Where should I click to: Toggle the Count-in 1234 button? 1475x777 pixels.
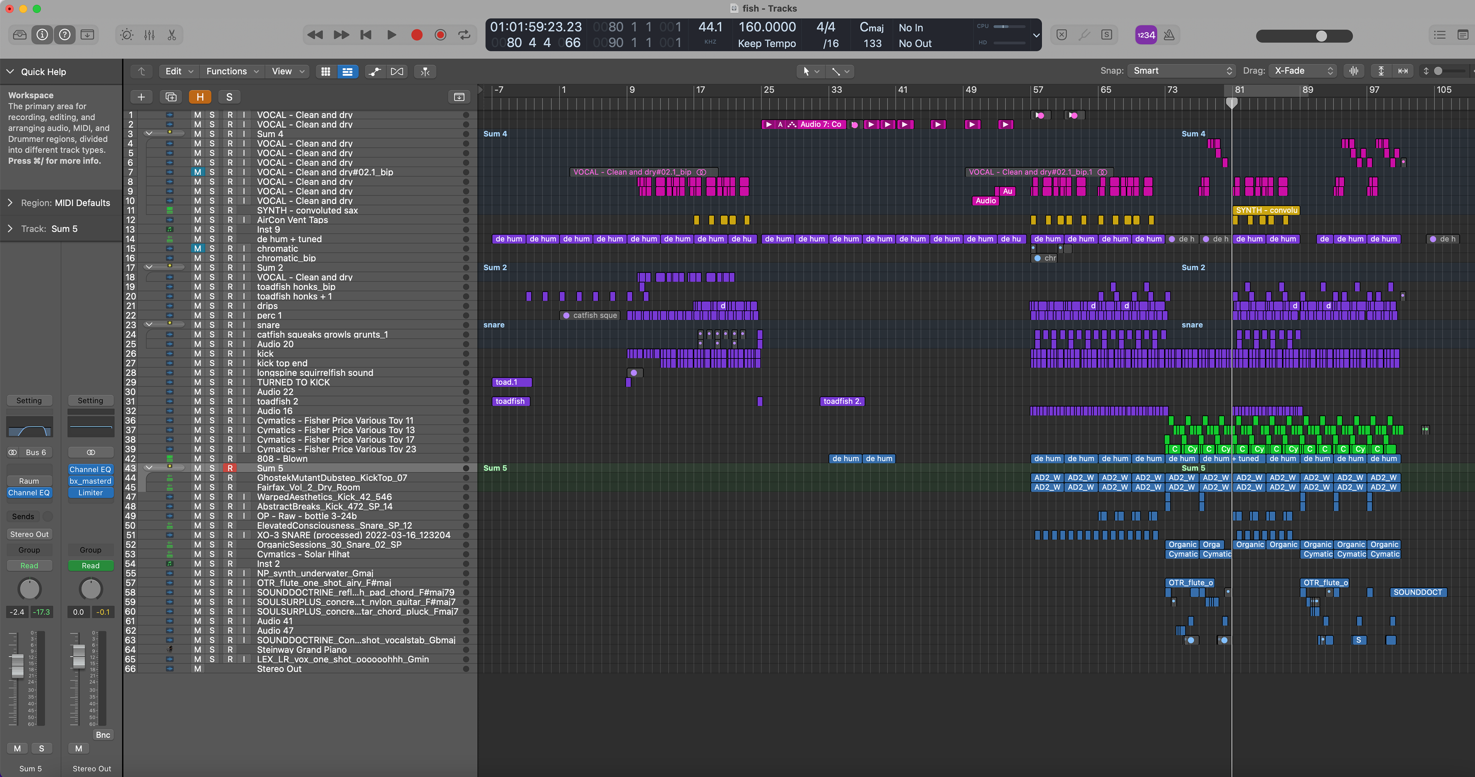(x=1146, y=35)
